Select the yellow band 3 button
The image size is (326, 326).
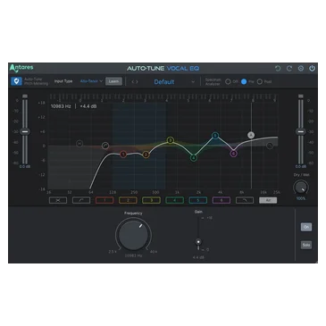point(151,200)
